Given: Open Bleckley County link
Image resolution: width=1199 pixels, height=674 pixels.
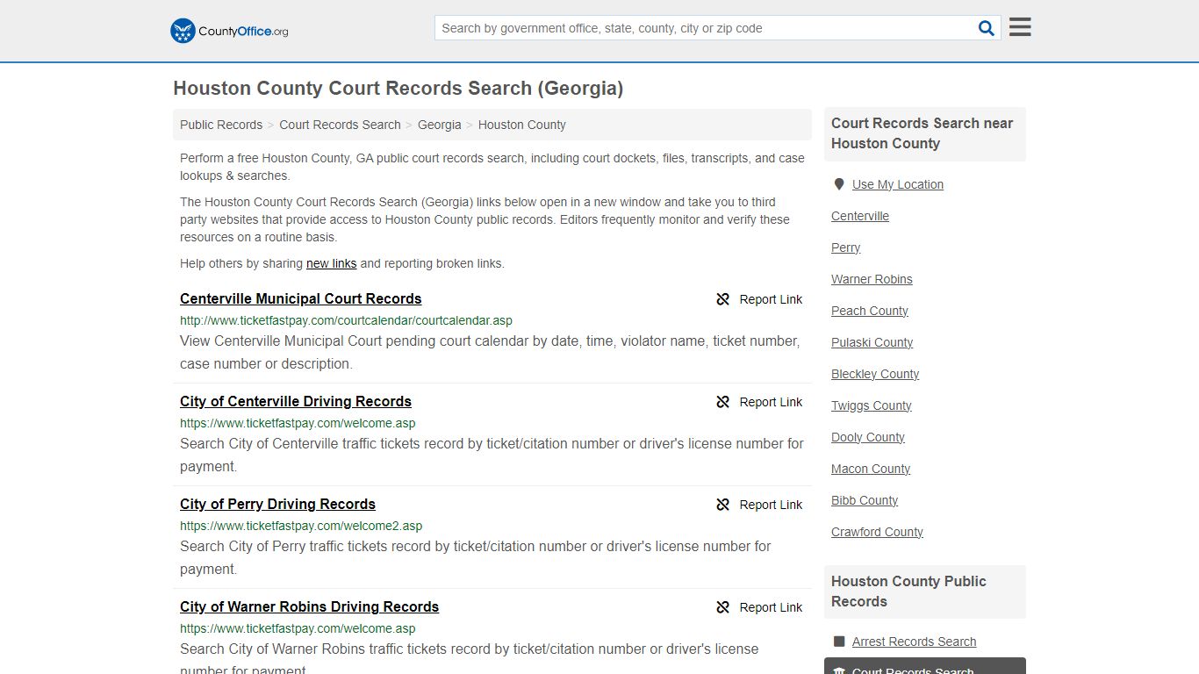Looking at the screenshot, I should pyautogui.click(x=875, y=374).
